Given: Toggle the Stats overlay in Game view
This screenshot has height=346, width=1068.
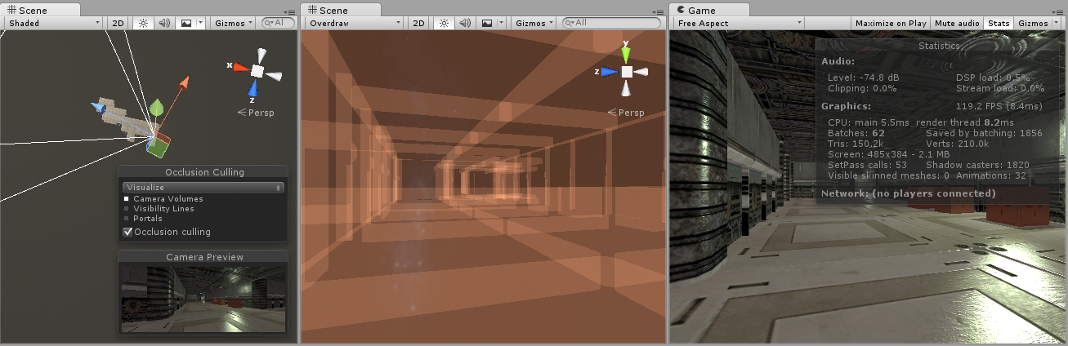Looking at the screenshot, I should [999, 23].
